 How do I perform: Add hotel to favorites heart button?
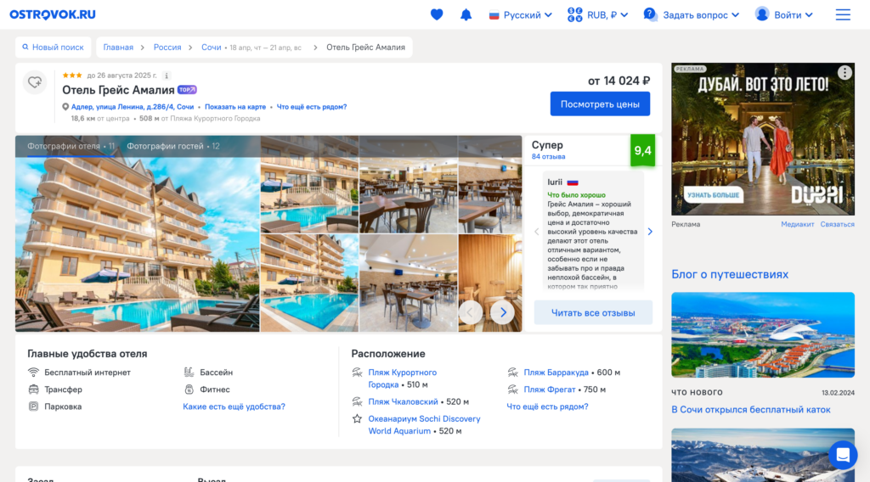point(34,82)
